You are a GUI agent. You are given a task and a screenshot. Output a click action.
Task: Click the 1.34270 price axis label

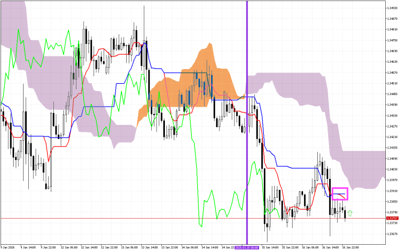393,127
